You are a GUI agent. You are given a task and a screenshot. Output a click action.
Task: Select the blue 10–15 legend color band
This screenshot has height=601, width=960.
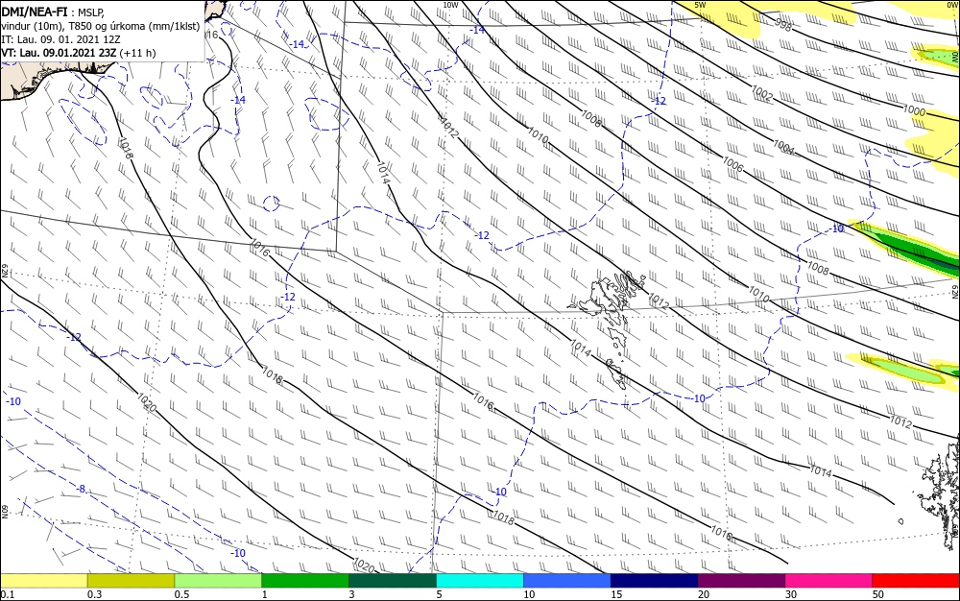(567, 581)
